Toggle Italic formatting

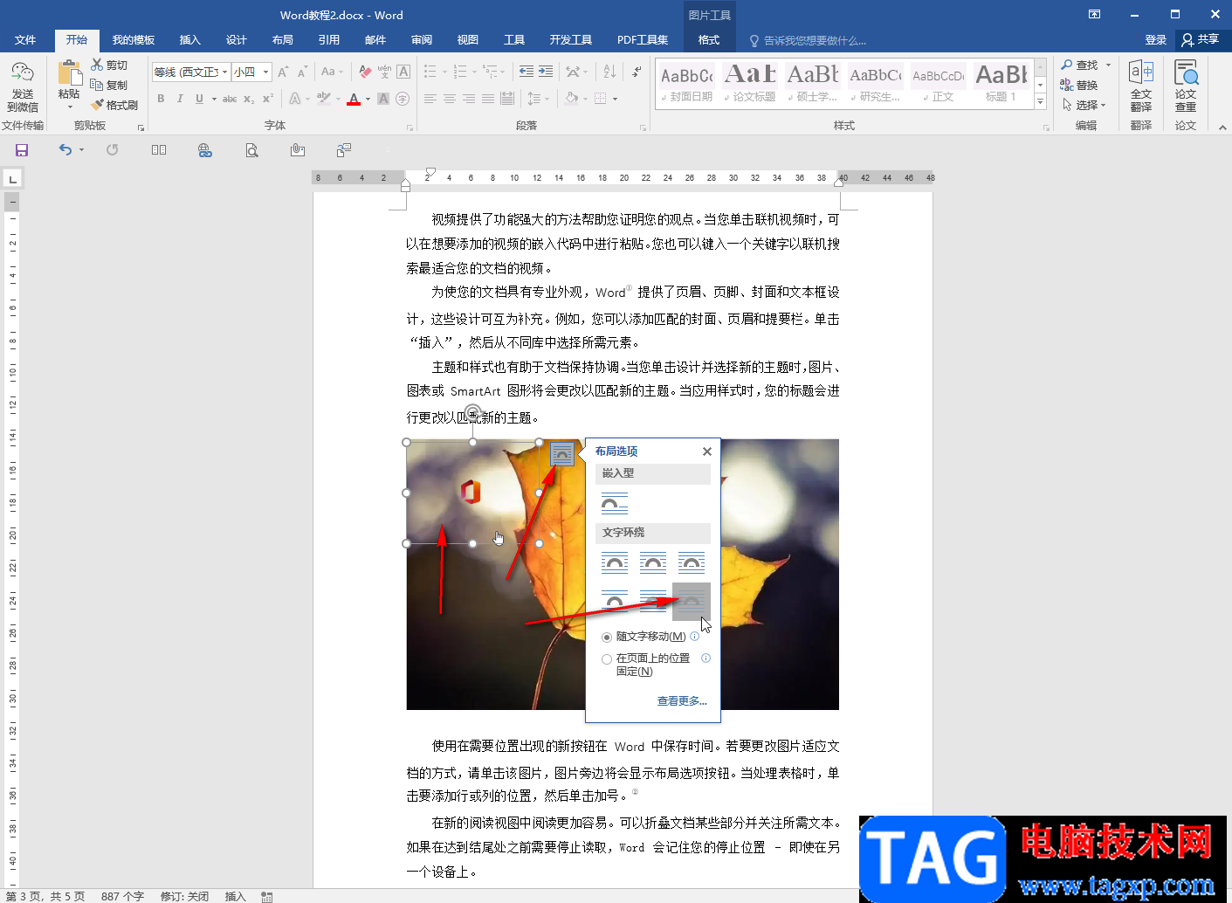click(x=180, y=99)
